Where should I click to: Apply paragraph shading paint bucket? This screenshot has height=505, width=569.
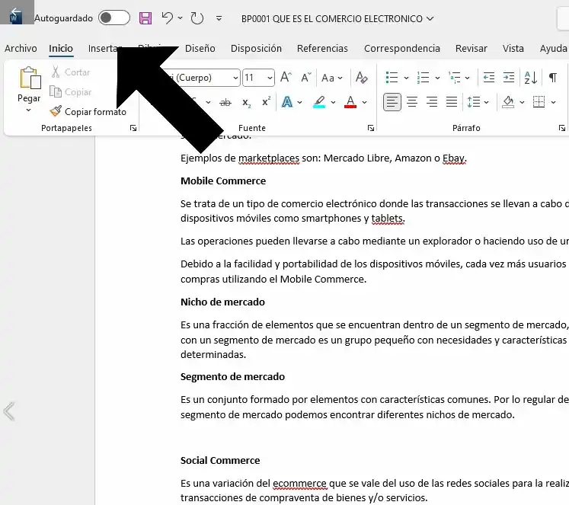coord(508,102)
